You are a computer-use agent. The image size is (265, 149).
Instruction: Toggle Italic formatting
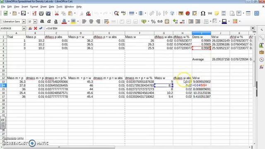click(x=49, y=22)
